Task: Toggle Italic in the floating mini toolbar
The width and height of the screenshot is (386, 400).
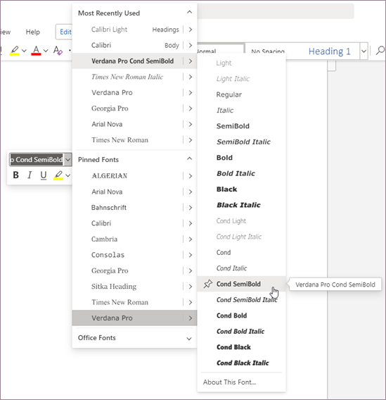Action: point(30,175)
